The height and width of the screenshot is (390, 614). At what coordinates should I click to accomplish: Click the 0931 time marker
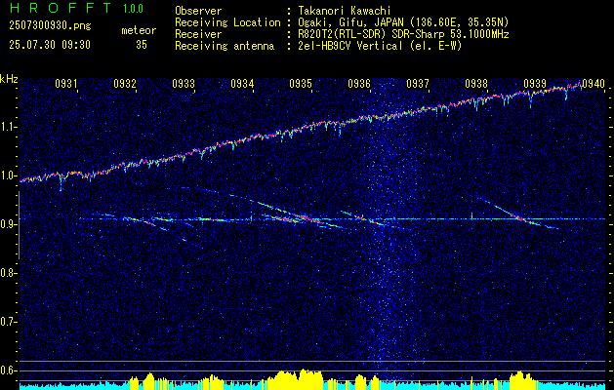[x=65, y=84]
